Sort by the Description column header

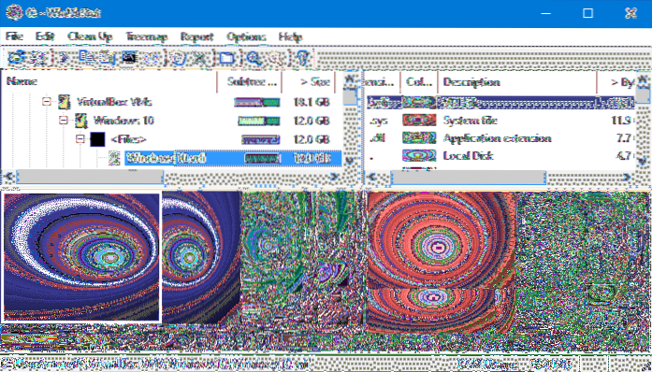(x=517, y=82)
